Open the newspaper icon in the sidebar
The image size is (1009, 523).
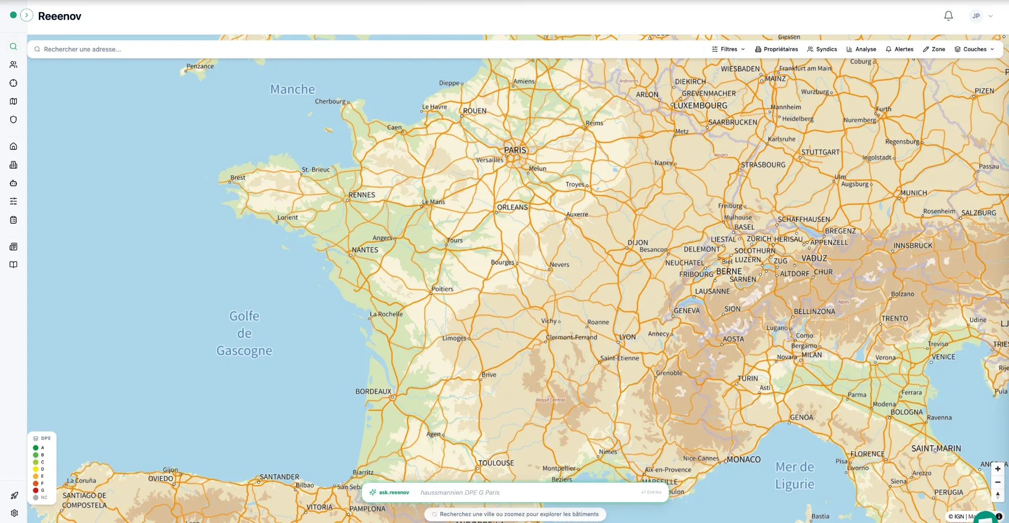click(x=14, y=247)
